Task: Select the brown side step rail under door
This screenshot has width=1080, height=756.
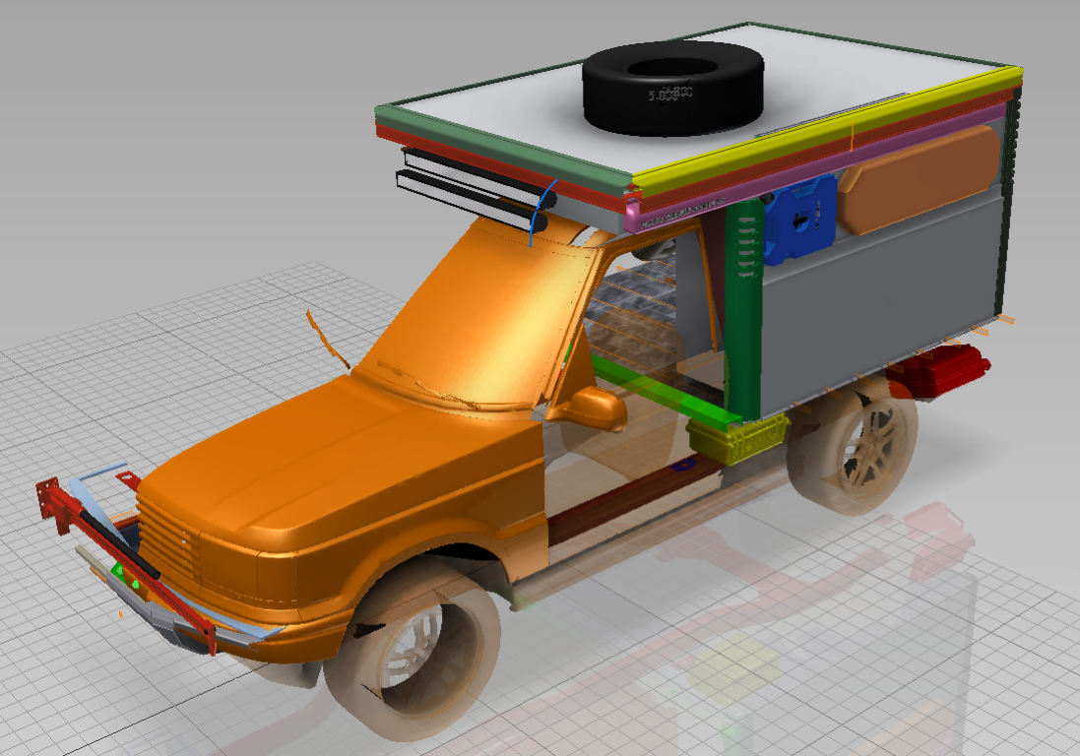Action: pos(634,499)
